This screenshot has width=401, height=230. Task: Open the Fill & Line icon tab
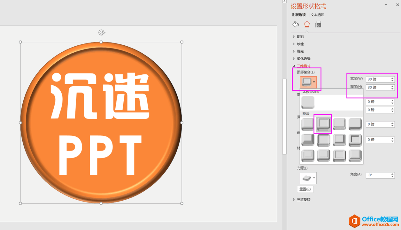tap(296, 24)
